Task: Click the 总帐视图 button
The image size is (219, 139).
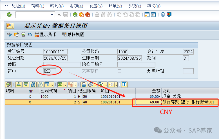Action: click(73, 35)
